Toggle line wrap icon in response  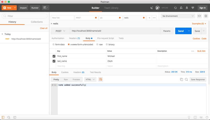[x=101, y=79]
